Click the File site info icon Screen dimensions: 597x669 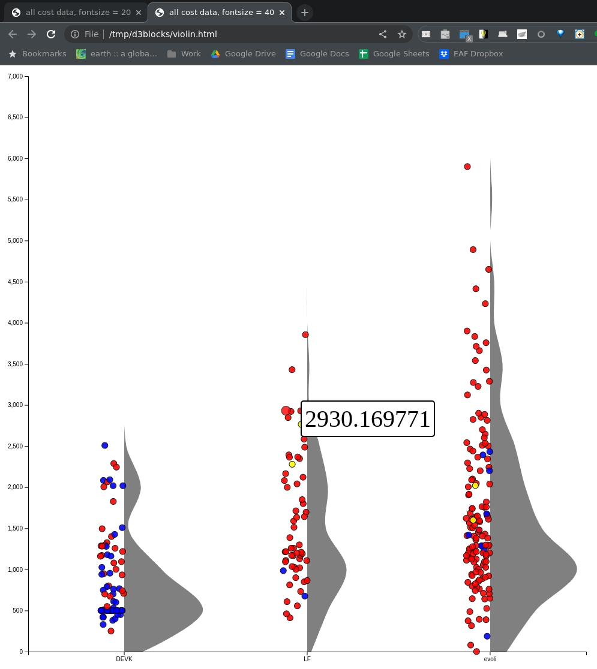tap(75, 34)
